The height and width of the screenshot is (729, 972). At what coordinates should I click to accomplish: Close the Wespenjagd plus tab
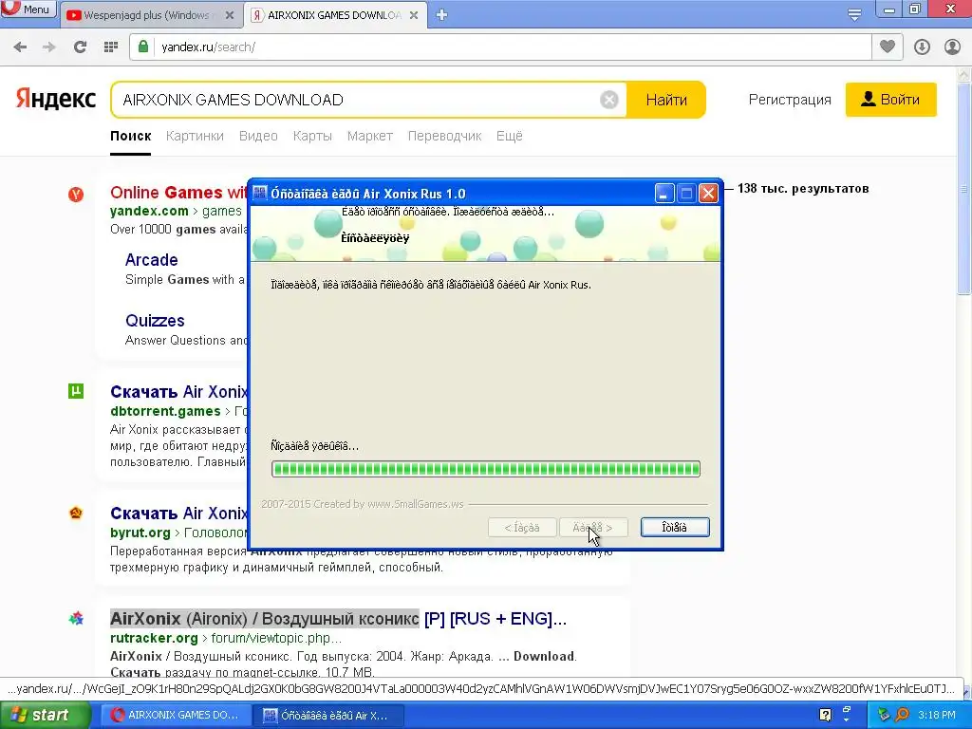[x=230, y=15]
